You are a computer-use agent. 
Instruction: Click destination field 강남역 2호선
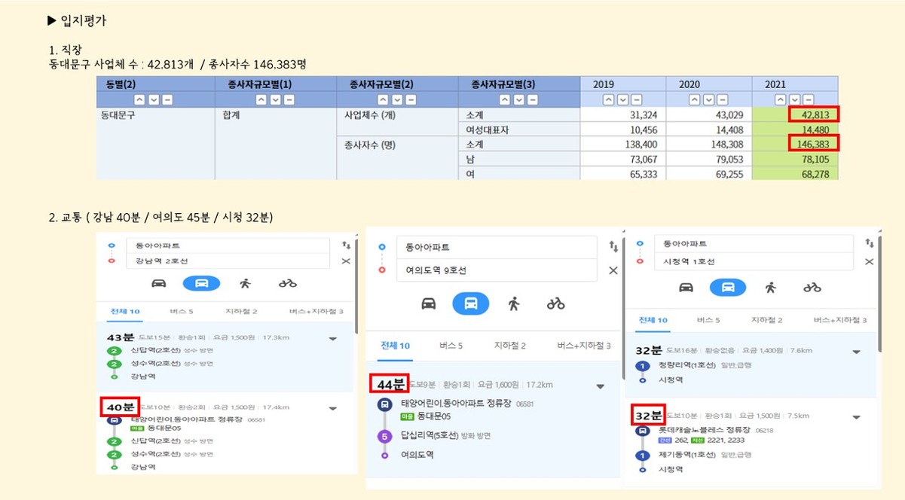click(229, 261)
